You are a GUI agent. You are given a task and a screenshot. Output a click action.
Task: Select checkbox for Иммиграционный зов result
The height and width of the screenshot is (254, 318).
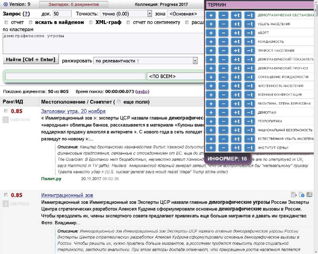(6, 195)
